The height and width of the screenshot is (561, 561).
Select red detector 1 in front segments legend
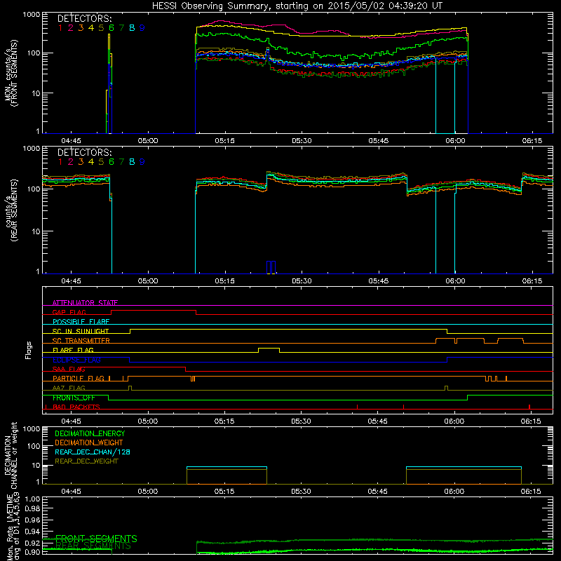(60, 28)
